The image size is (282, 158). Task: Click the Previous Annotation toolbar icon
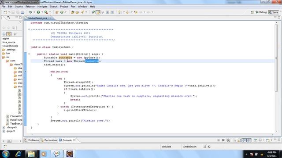pyautogui.click(x=128, y=12)
